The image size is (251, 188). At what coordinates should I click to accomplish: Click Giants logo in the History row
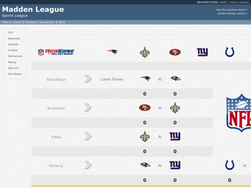click(x=175, y=165)
